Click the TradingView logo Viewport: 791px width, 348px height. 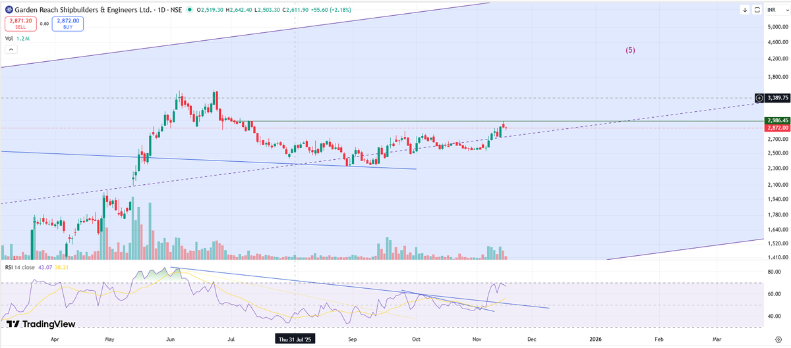pyautogui.click(x=40, y=324)
